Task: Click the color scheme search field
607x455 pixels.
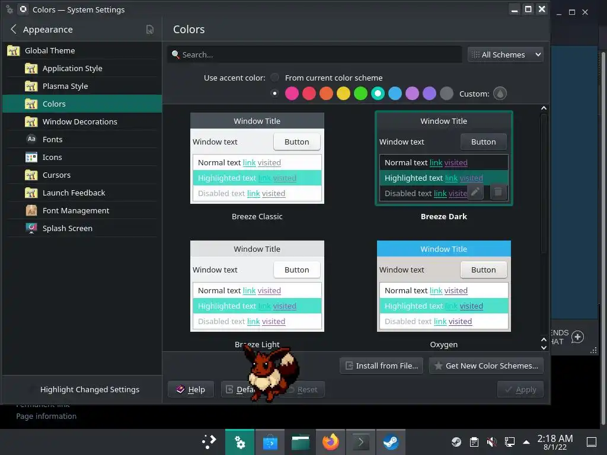Action: (315, 55)
